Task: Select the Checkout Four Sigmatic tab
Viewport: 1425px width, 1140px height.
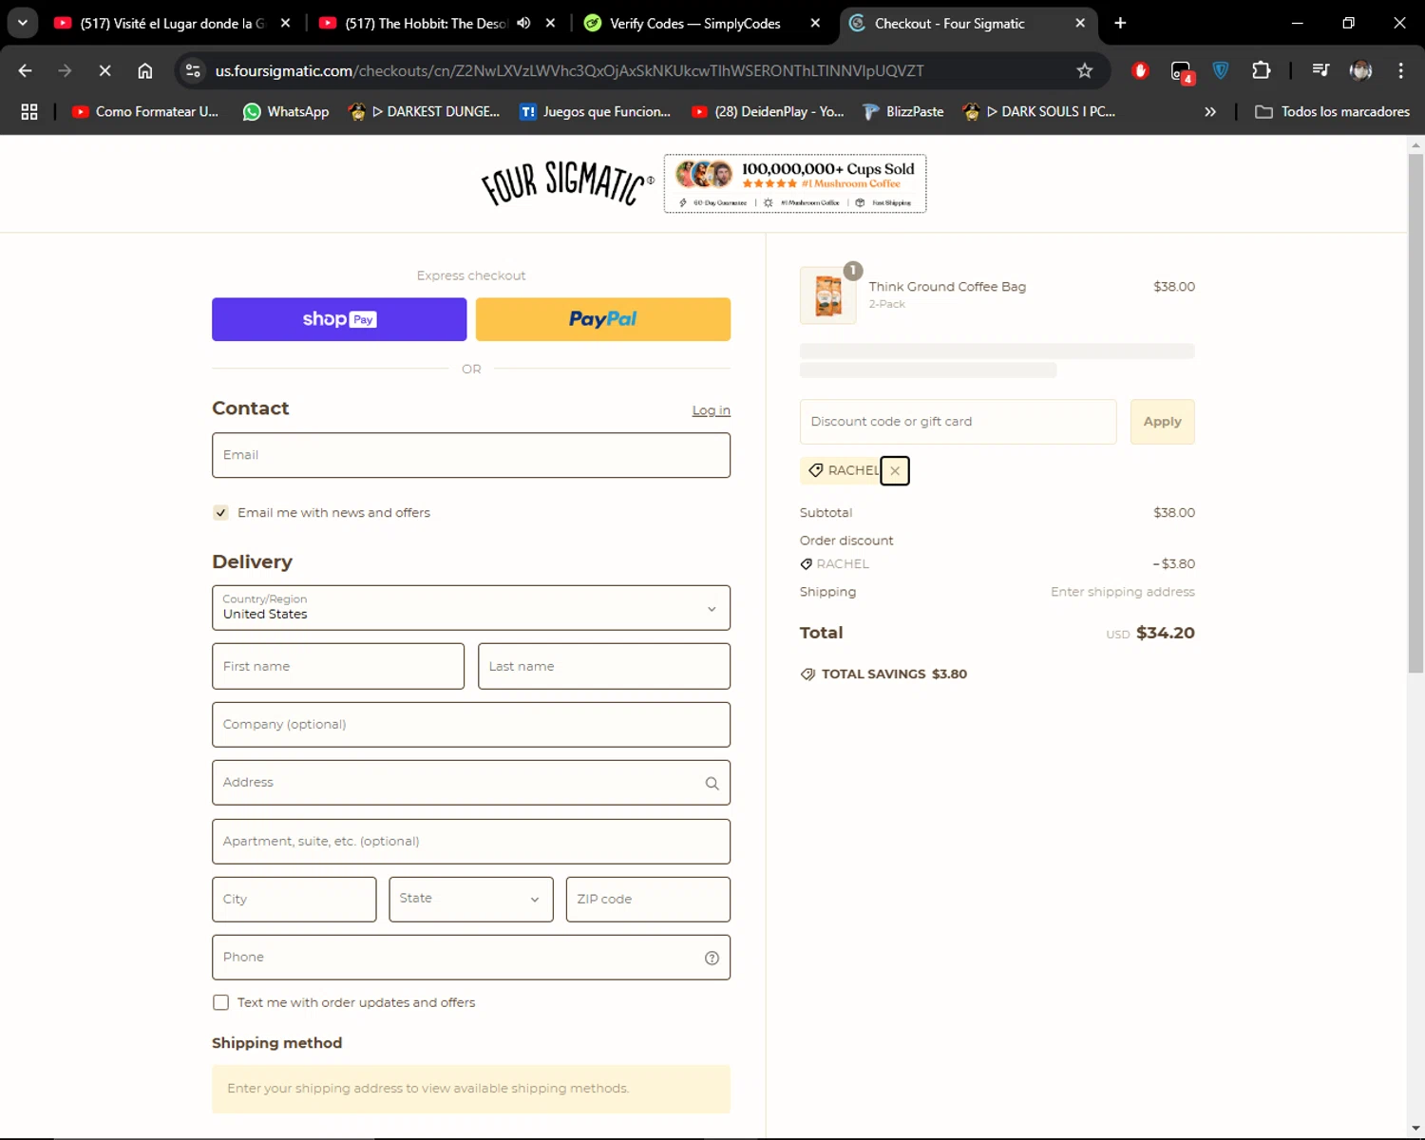Action: [950, 23]
